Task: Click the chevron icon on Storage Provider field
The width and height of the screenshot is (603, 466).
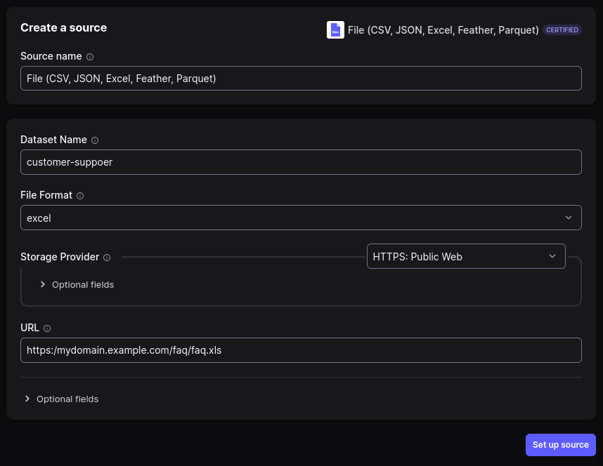Action: pos(552,256)
